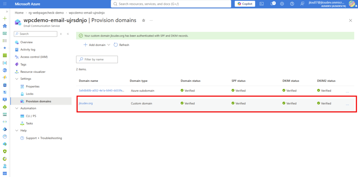Click the Favorites star icon in sidebar

click(x=5, y=48)
